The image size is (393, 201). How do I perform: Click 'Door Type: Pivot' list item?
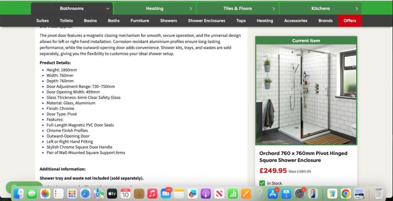[x=61, y=114]
